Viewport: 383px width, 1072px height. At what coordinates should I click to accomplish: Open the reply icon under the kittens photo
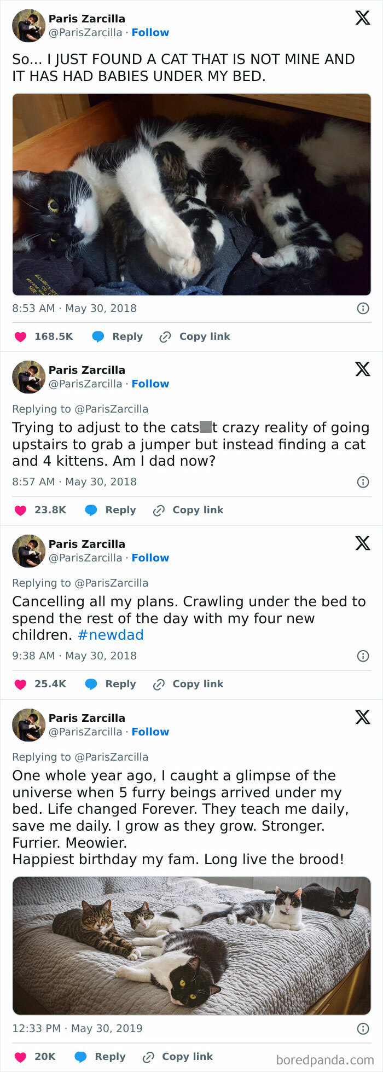(x=98, y=336)
